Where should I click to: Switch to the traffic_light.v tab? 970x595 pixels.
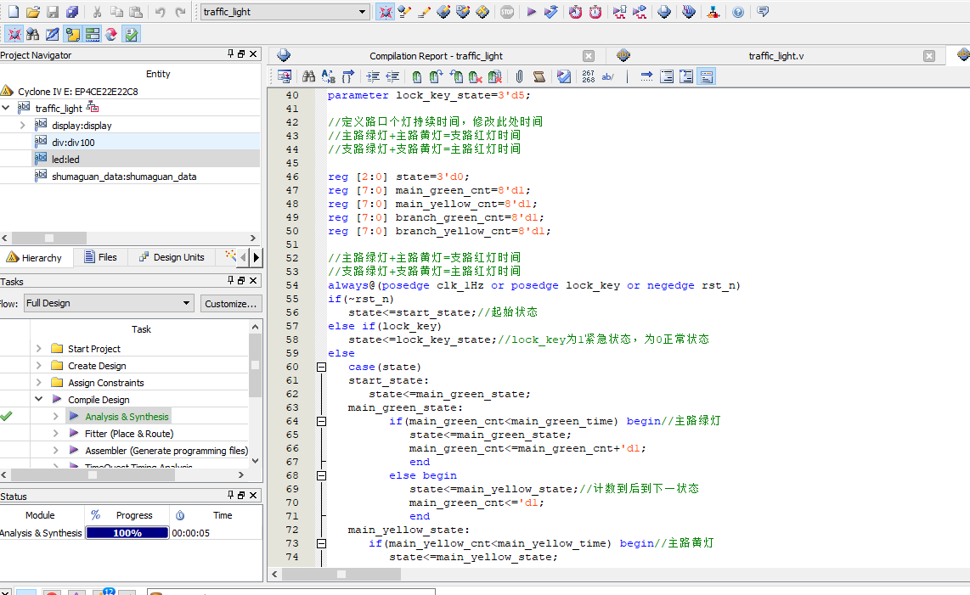coord(775,56)
